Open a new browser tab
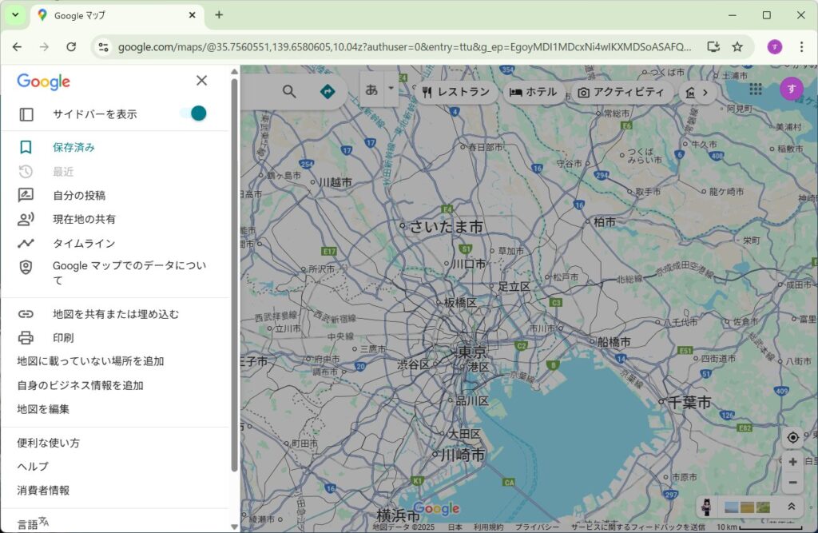This screenshot has width=818, height=533. (219, 15)
